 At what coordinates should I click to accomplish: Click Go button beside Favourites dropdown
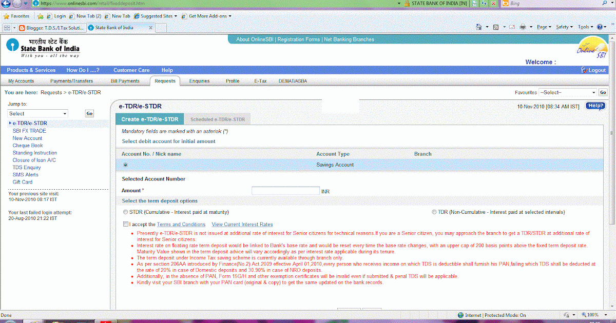(603, 92)
